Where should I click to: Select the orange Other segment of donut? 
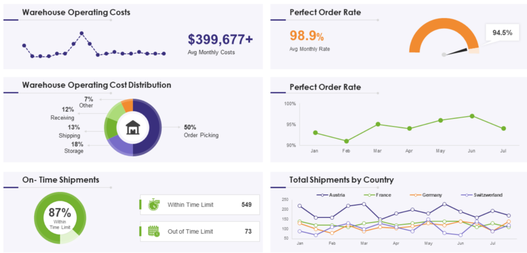point(128,105)
